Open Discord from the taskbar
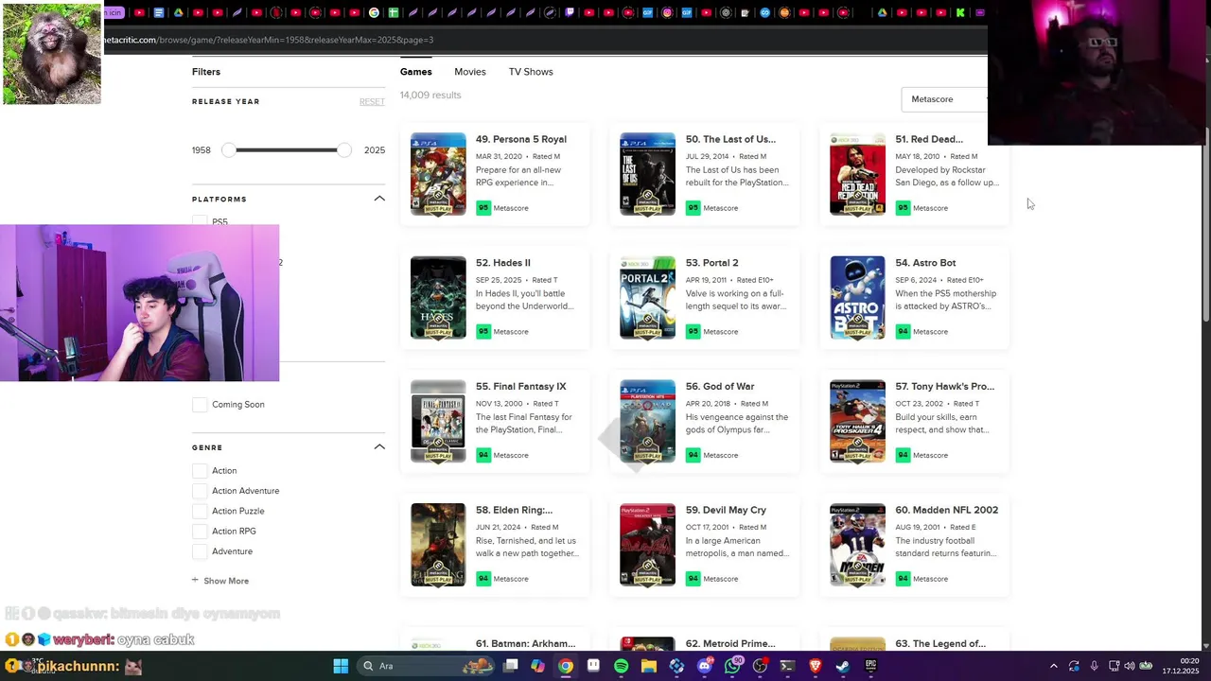This screenshot has height=681, width=1211. (704, 666)
